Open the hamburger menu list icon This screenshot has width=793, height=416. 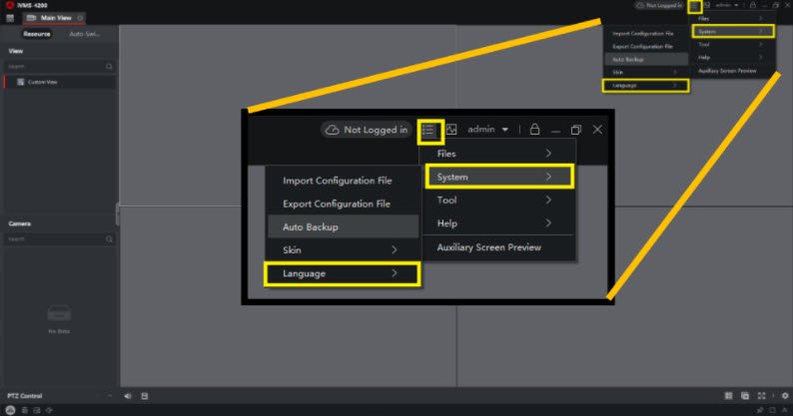tap(694, 6)
